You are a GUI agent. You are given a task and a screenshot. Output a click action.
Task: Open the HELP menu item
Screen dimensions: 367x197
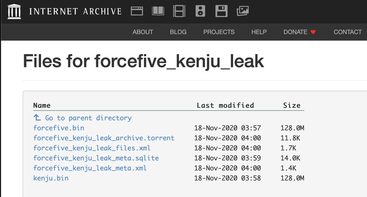tap(259, 32)
